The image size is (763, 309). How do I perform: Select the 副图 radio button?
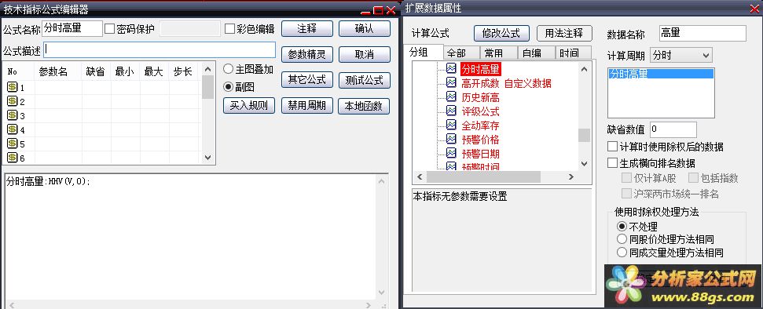click(228, 87)
